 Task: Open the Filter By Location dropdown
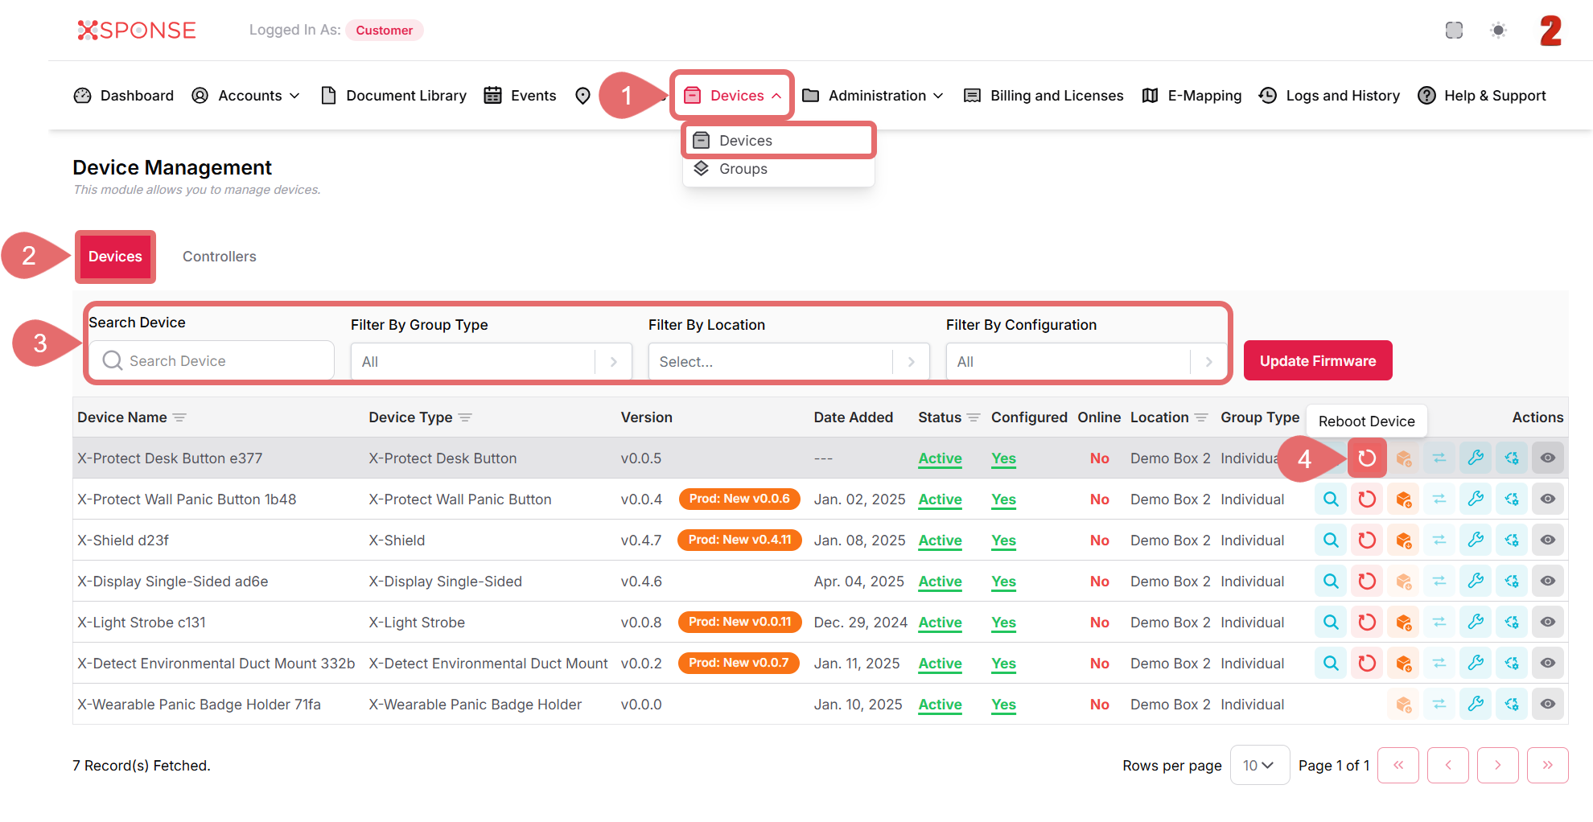click(788, 362)
